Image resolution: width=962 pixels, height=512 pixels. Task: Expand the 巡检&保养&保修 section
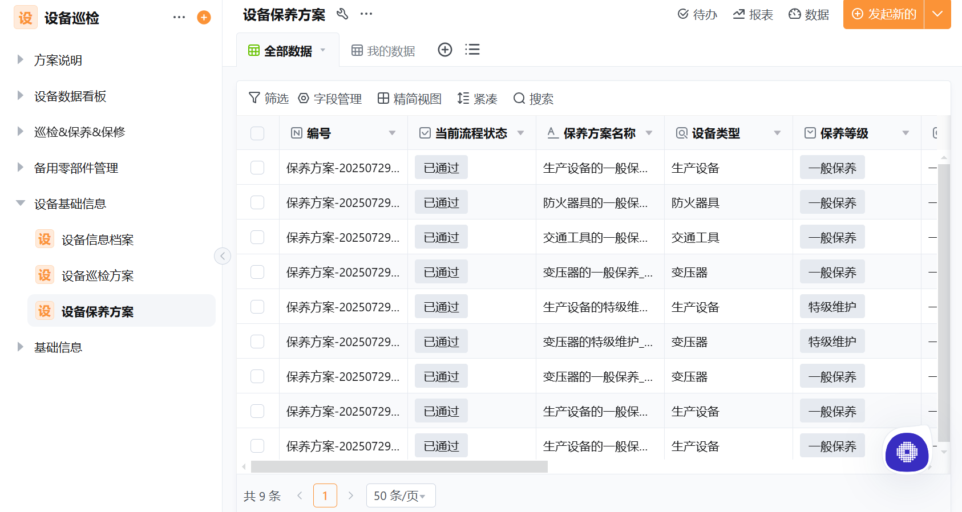[21, 131]
